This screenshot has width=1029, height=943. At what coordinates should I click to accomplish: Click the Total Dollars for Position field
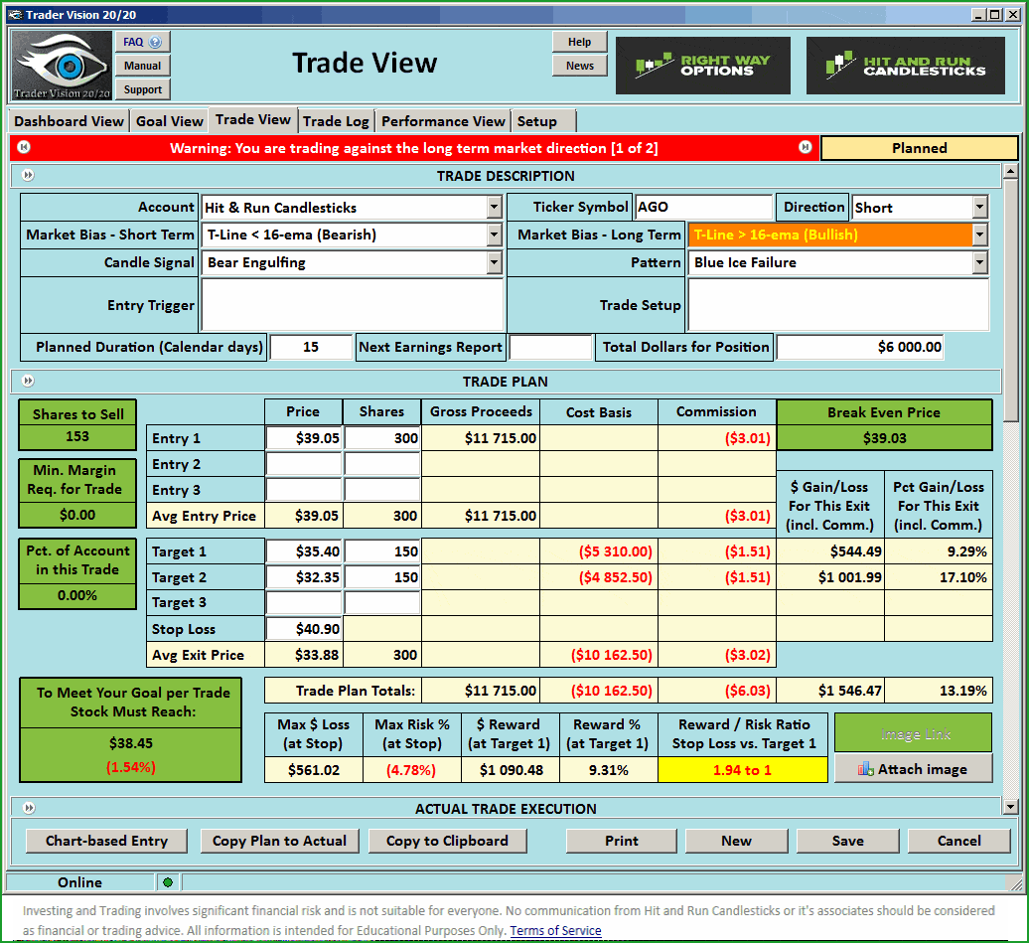(860, 347)
